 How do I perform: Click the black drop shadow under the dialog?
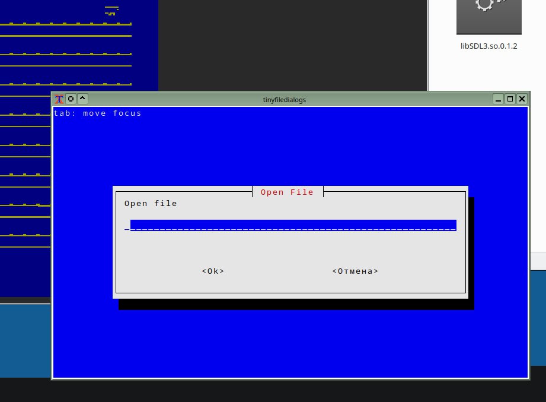click(296, 305)
